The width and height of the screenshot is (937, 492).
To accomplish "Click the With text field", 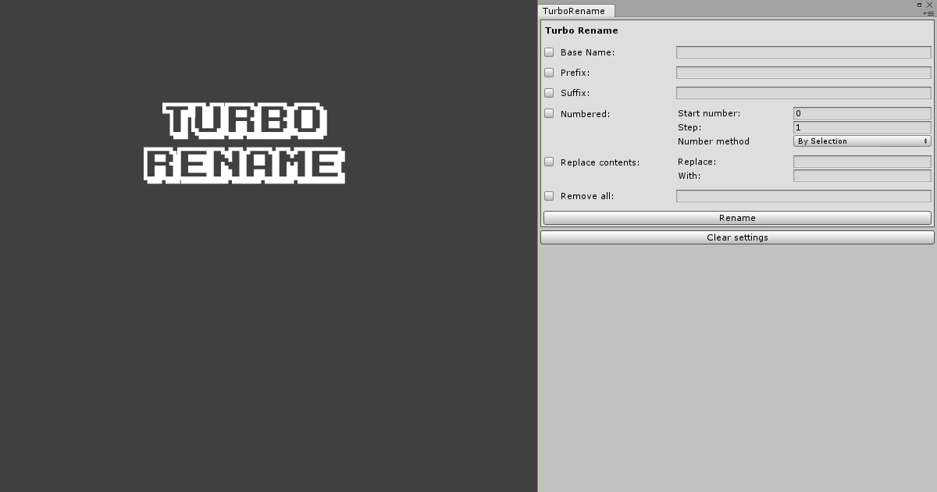I will pos(861,176).
